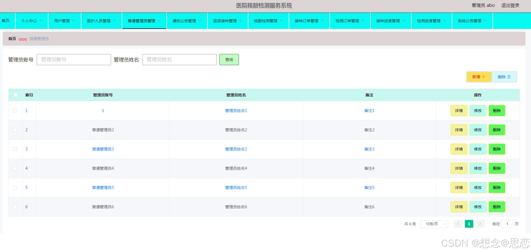Click the 删除 batch delete button with trash icon
Screen dimensions: 531x252
(x=504, y=77)
